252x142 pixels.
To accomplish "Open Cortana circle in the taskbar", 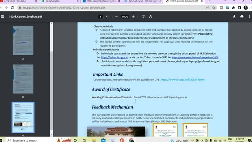I will click(x=75, y=140).
